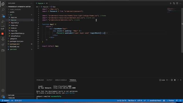Open package-lock.json file
Image resolution: width=183 pixels, height=103 pixels.
17,41
